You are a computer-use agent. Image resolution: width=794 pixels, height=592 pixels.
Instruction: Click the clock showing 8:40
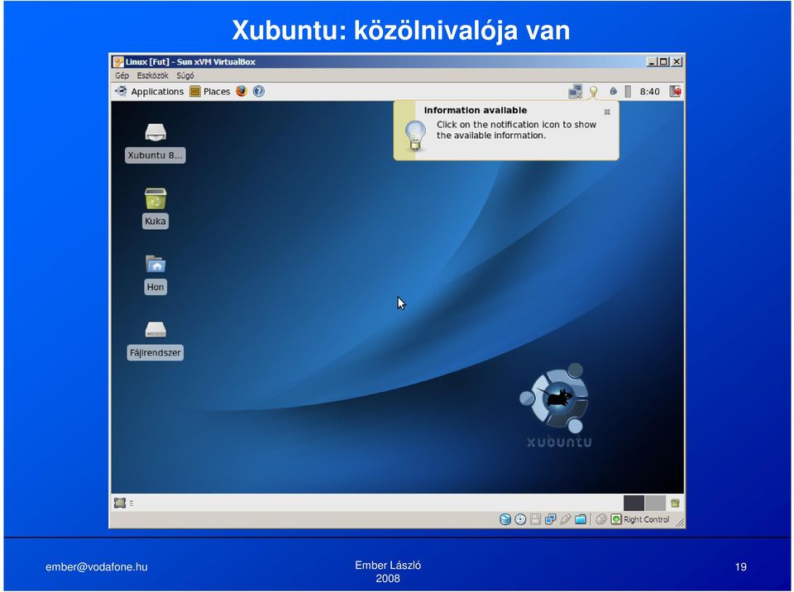650,92
